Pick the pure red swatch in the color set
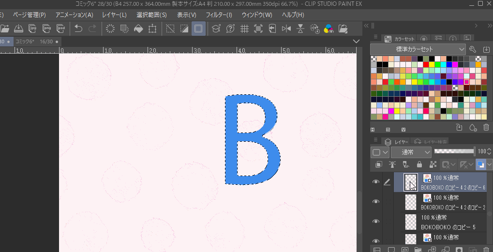This screenshot has height=252, width=493. [x=426, y=64]
